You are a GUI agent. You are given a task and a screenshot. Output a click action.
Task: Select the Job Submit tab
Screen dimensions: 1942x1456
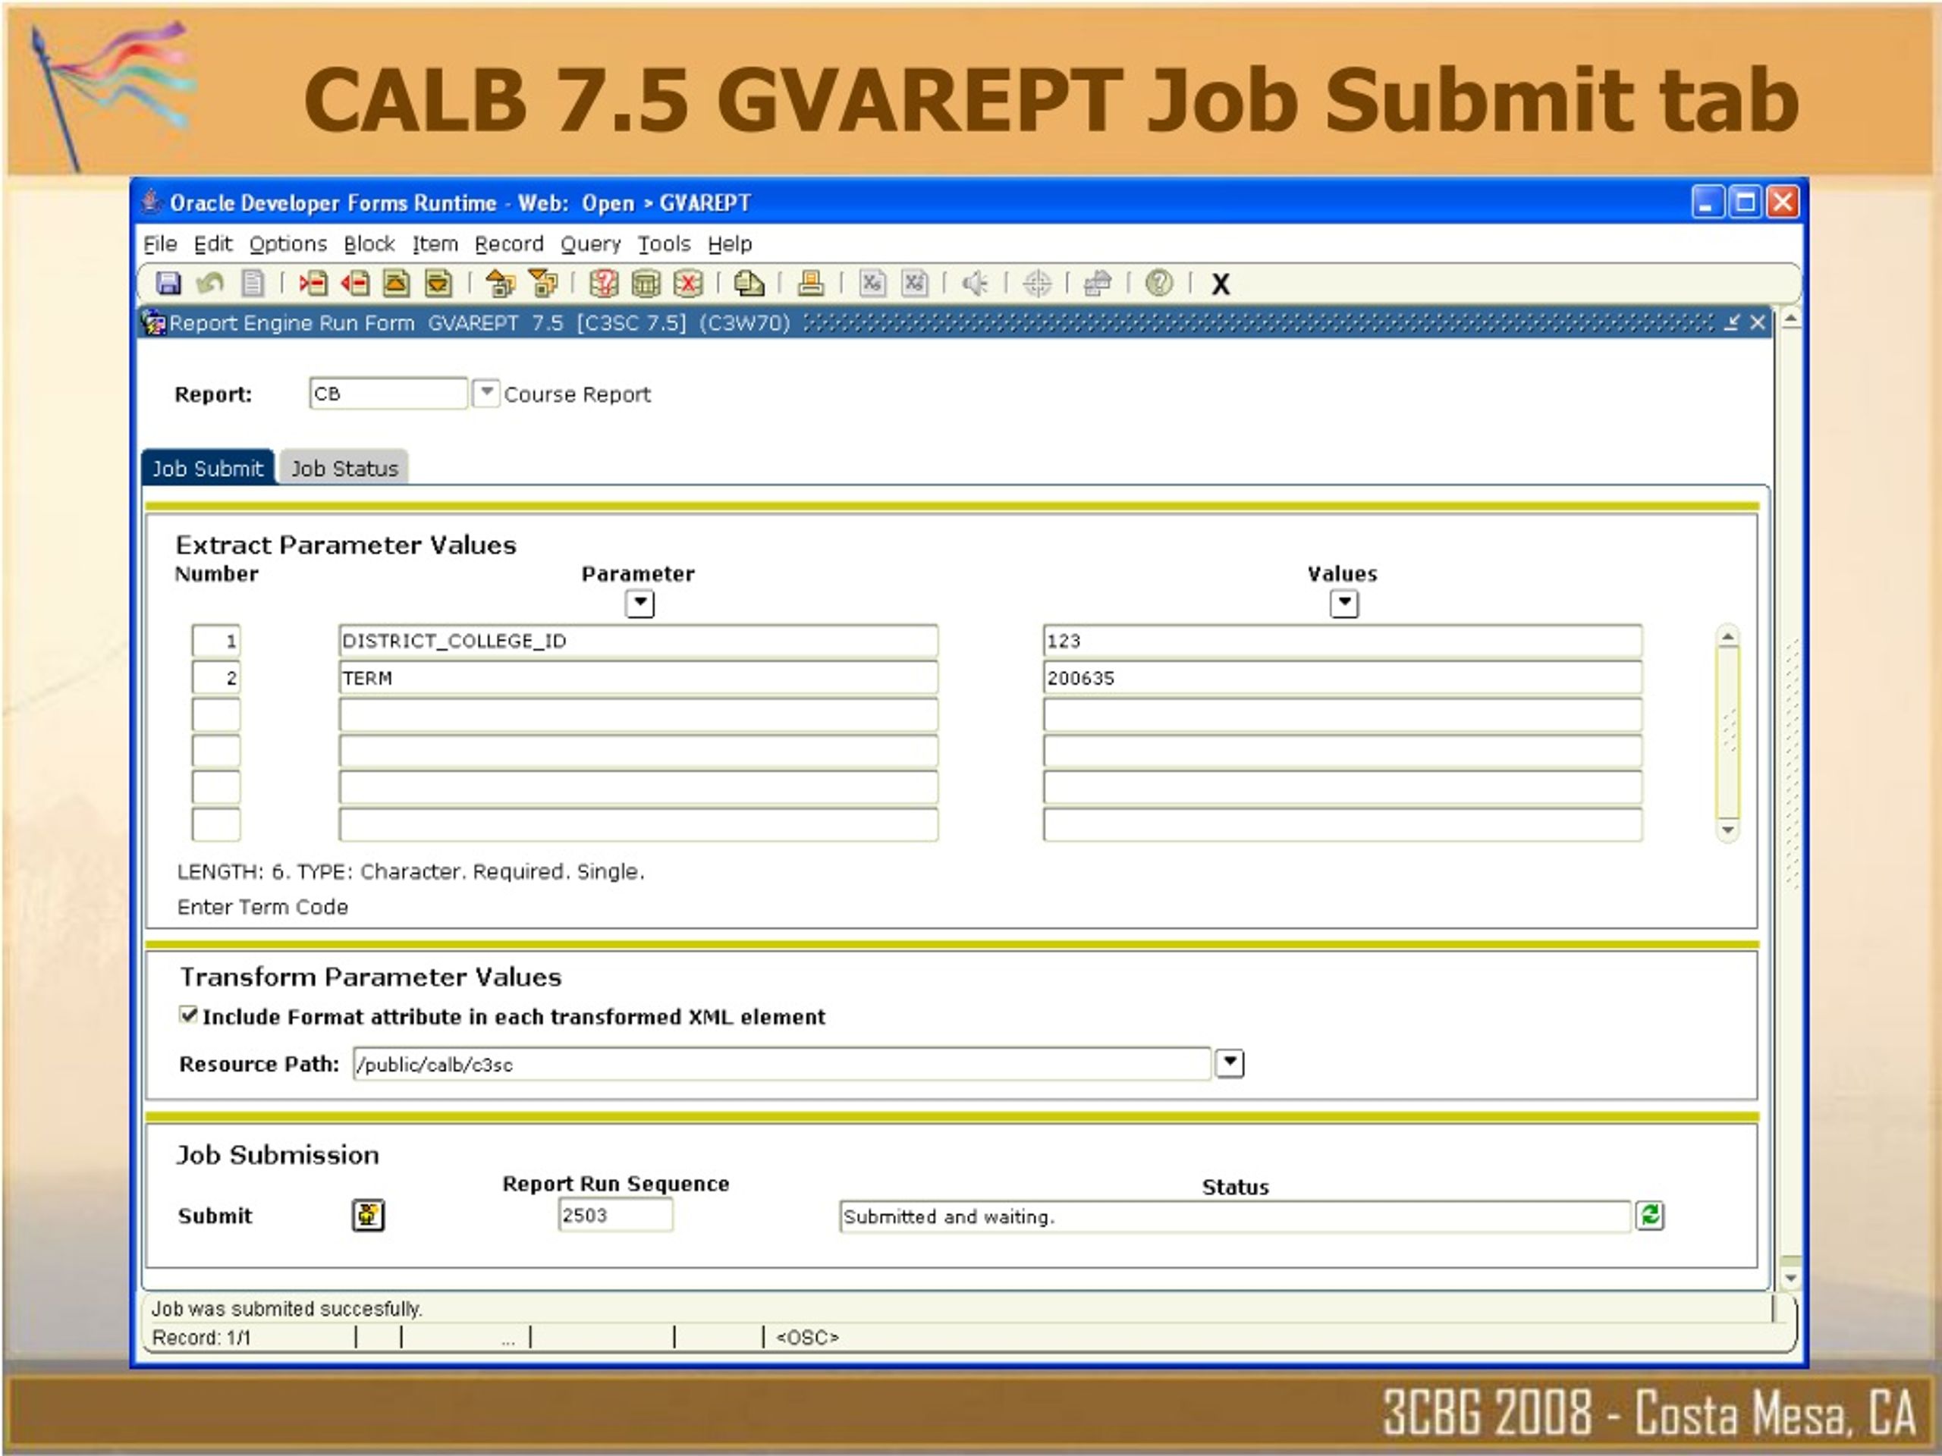pos(208,468)
